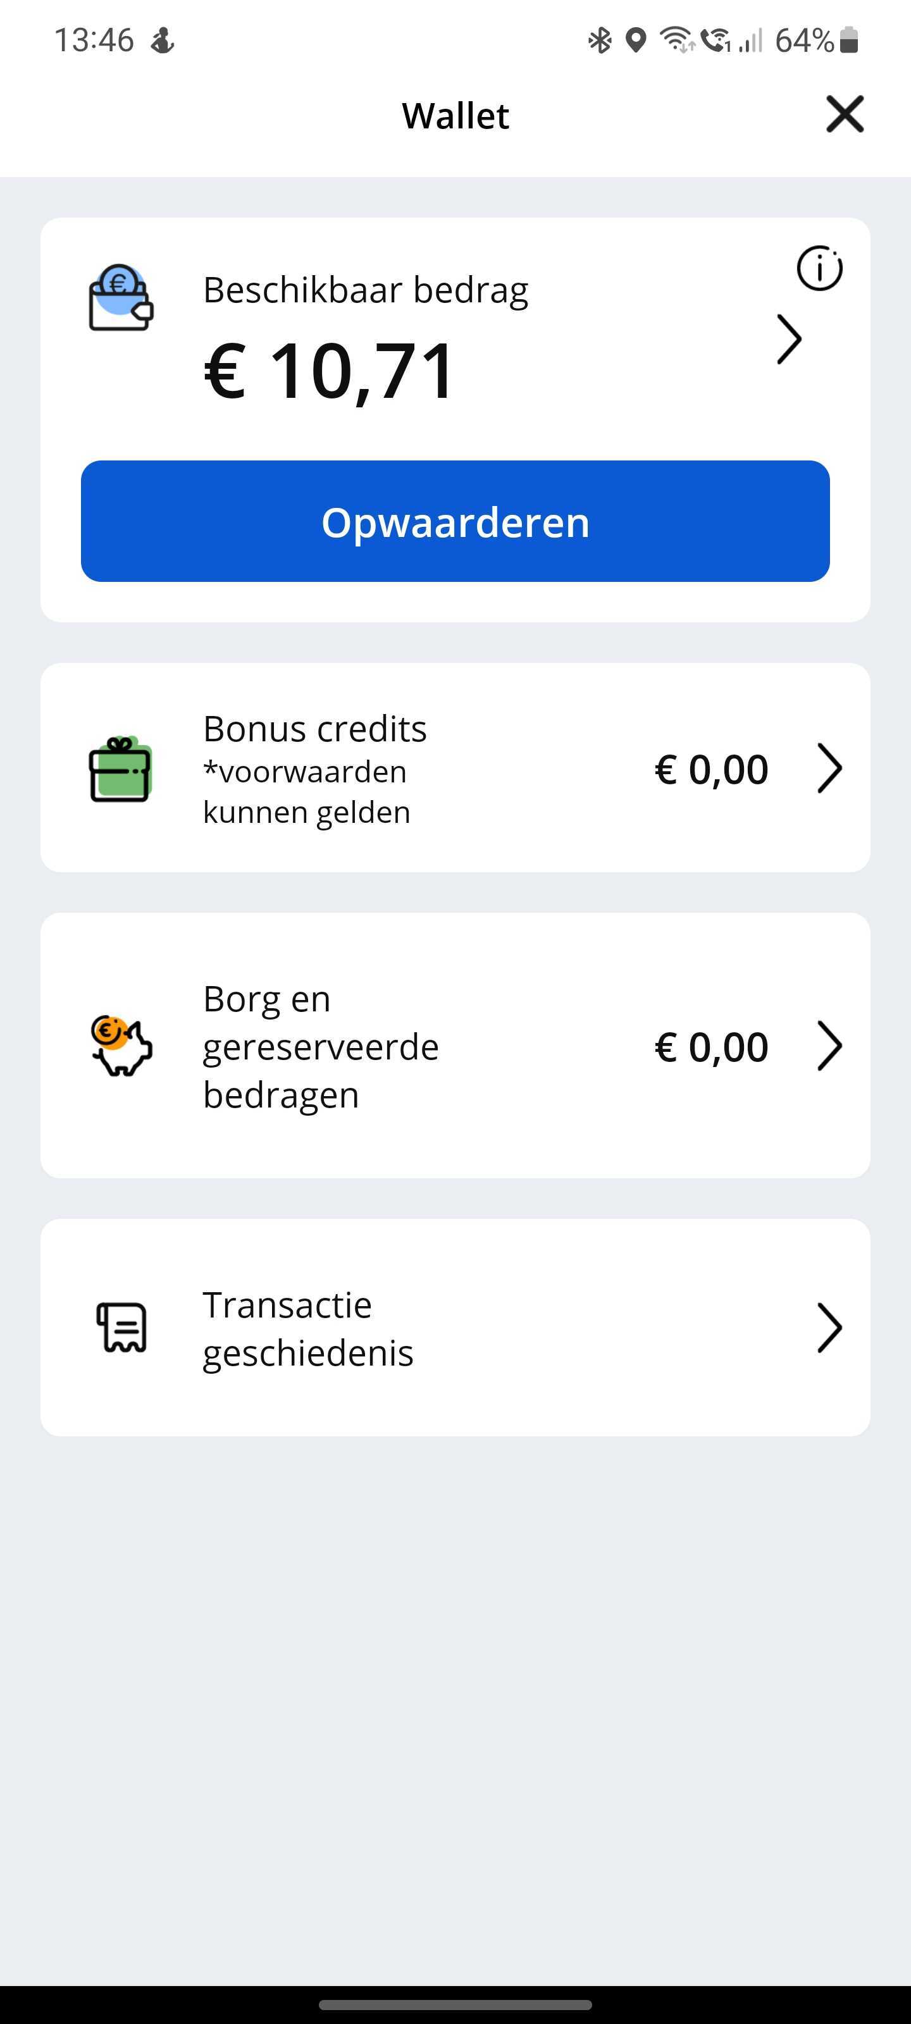The image size is (911, 2024).
Task: Open Transactie geschiedenis via chevron
Action: (x=829, y=1328)
